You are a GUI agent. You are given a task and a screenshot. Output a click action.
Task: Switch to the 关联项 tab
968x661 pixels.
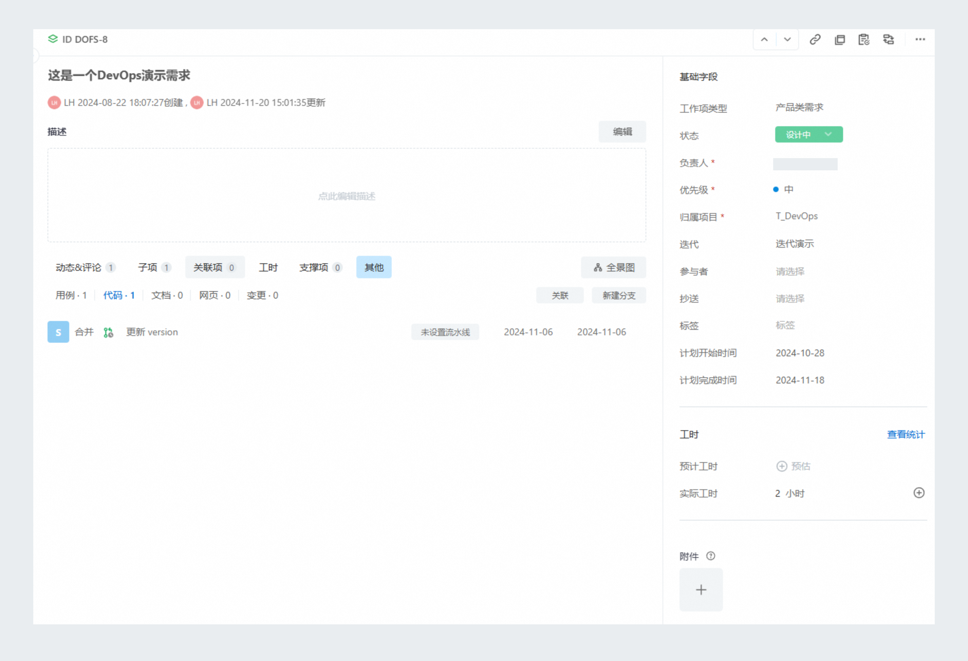coord(215,267)
